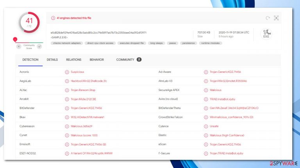Image resolution: width=300 pixels, height=168 pixels.
Task: Click the alert icon in the AegisLab row
Action: coord(67,81)
